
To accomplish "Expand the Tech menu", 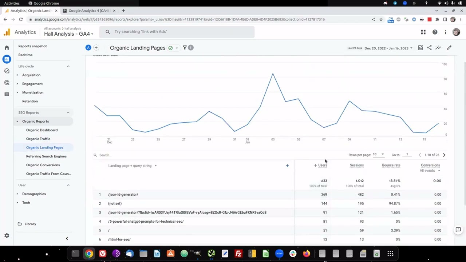I will (x=17, y=203).
